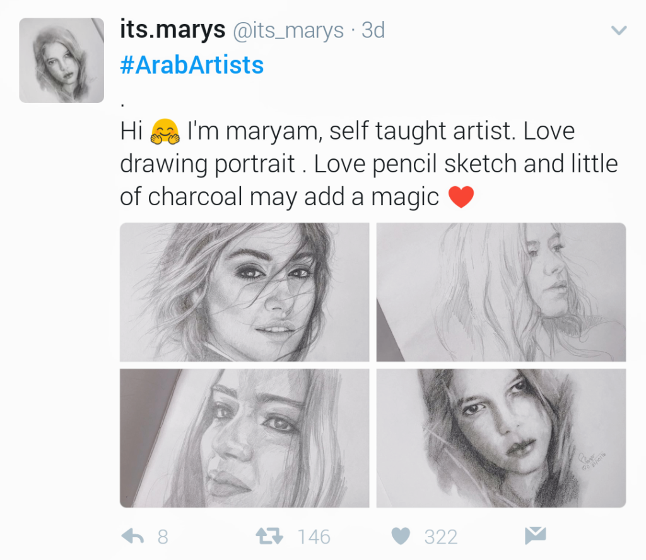Click the 3d timestamp

[373, 31]
